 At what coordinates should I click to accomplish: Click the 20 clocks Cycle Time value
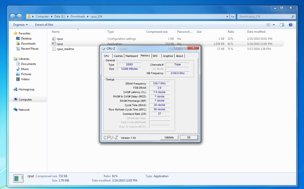tap(159, 105)
